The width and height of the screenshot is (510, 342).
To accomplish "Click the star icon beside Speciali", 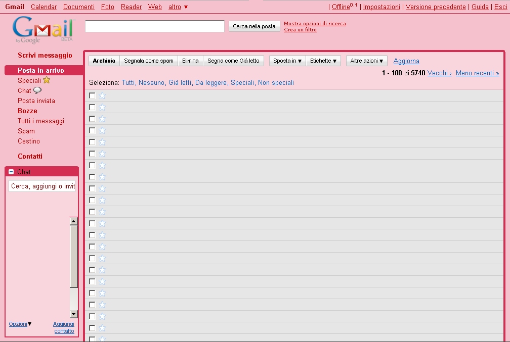I will 47,80.
